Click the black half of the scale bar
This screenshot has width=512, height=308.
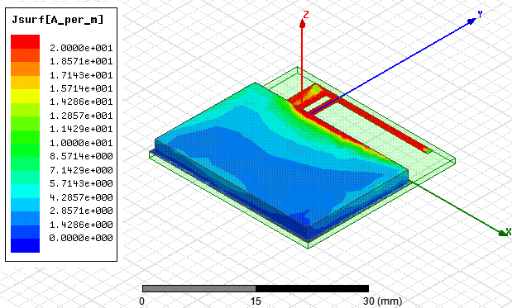[x=312, y=288]
